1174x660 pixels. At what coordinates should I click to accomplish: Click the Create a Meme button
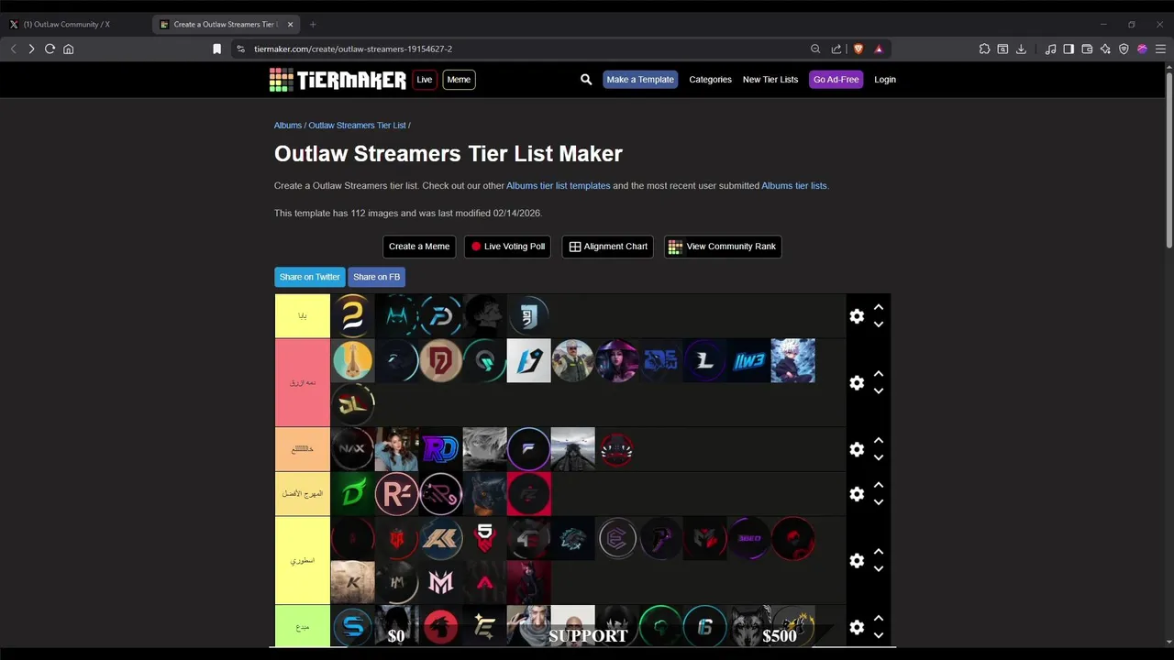419,247
